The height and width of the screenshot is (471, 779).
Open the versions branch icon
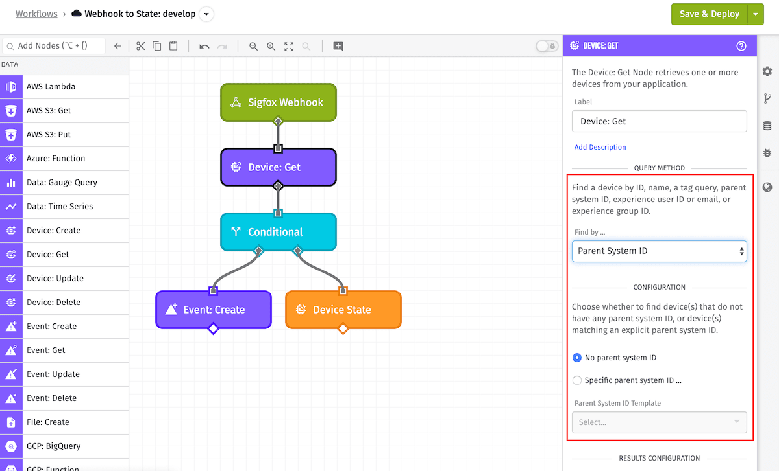pos(767,98)
